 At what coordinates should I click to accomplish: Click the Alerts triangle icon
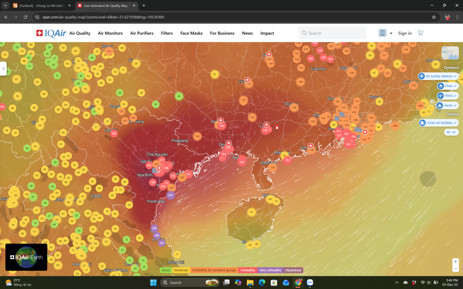[440, 105]
